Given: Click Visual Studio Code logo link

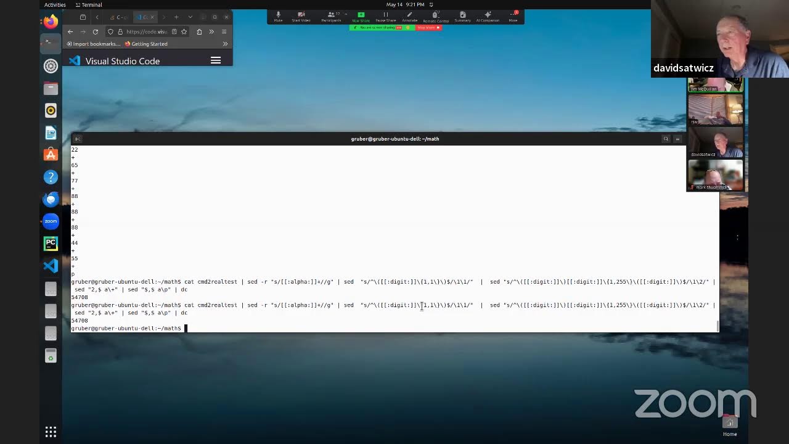Looking at the screenshot, I should 114,60.
